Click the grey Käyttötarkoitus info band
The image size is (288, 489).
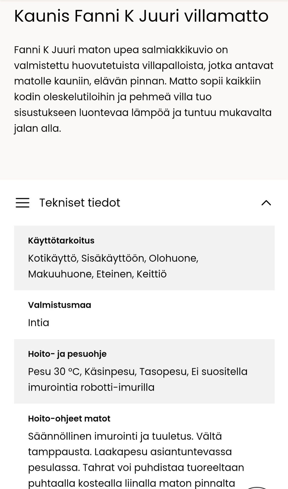point(144,257)
